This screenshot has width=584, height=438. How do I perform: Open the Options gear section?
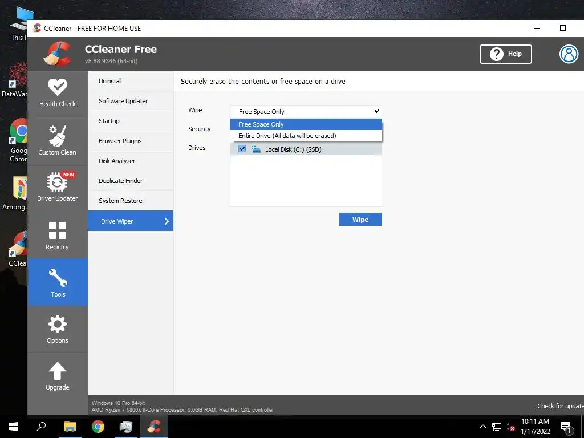click(x=58, y=329)
